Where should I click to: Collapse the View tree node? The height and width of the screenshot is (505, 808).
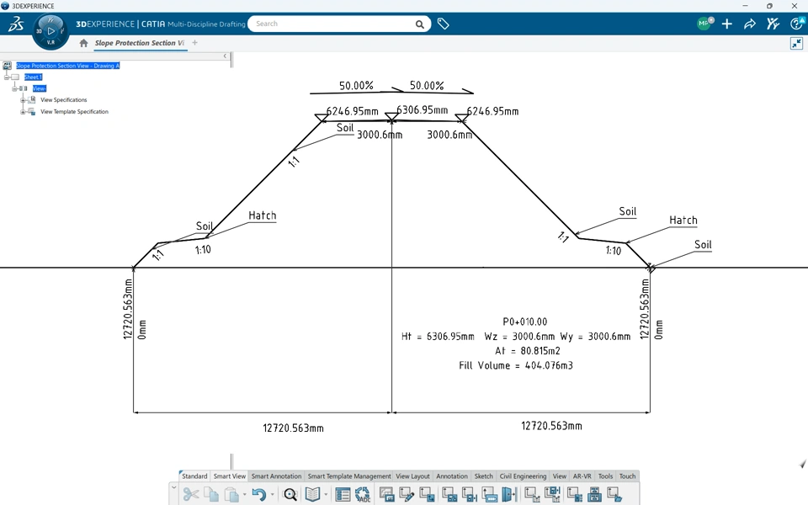tap(15, 88)
